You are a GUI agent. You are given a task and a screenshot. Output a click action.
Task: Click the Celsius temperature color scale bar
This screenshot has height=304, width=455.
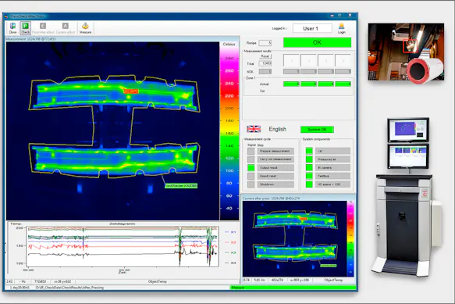pos(229,131)
